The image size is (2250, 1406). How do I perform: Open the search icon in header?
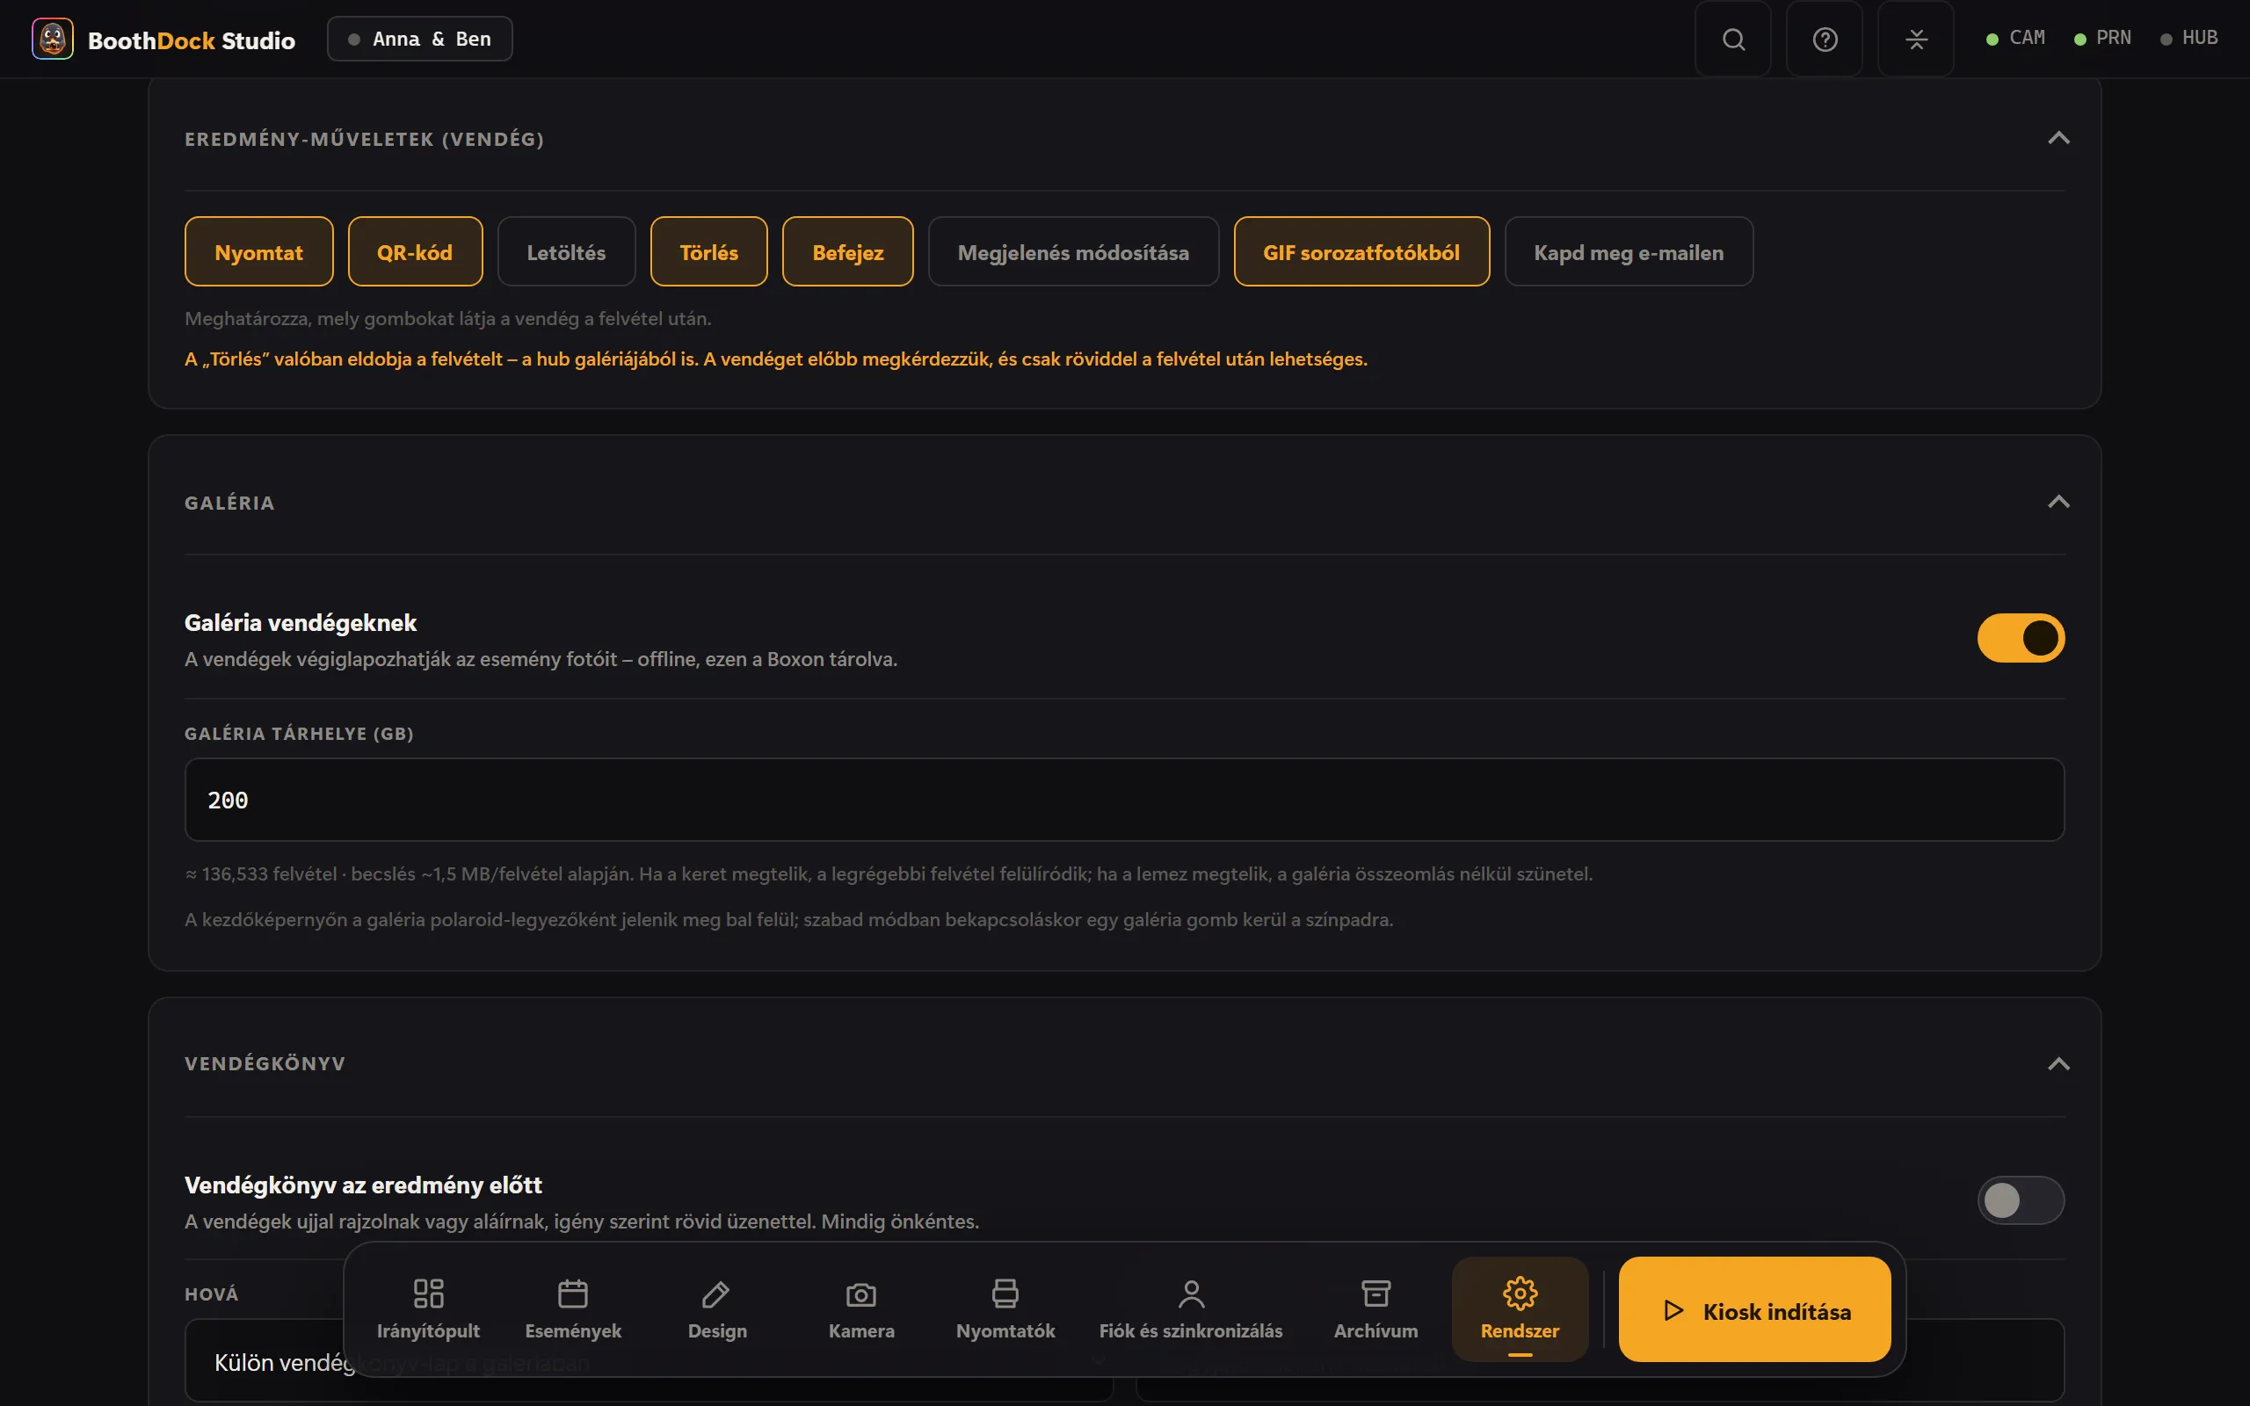point(1733,39)
